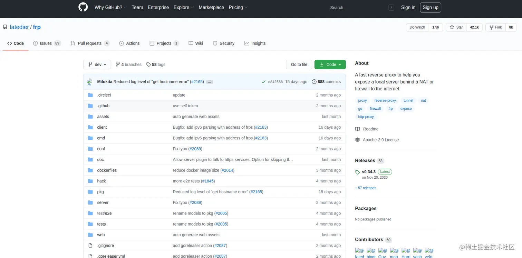Switch to the Actions tab
This screenshot has height=258, width=522.
pos(129,43)
